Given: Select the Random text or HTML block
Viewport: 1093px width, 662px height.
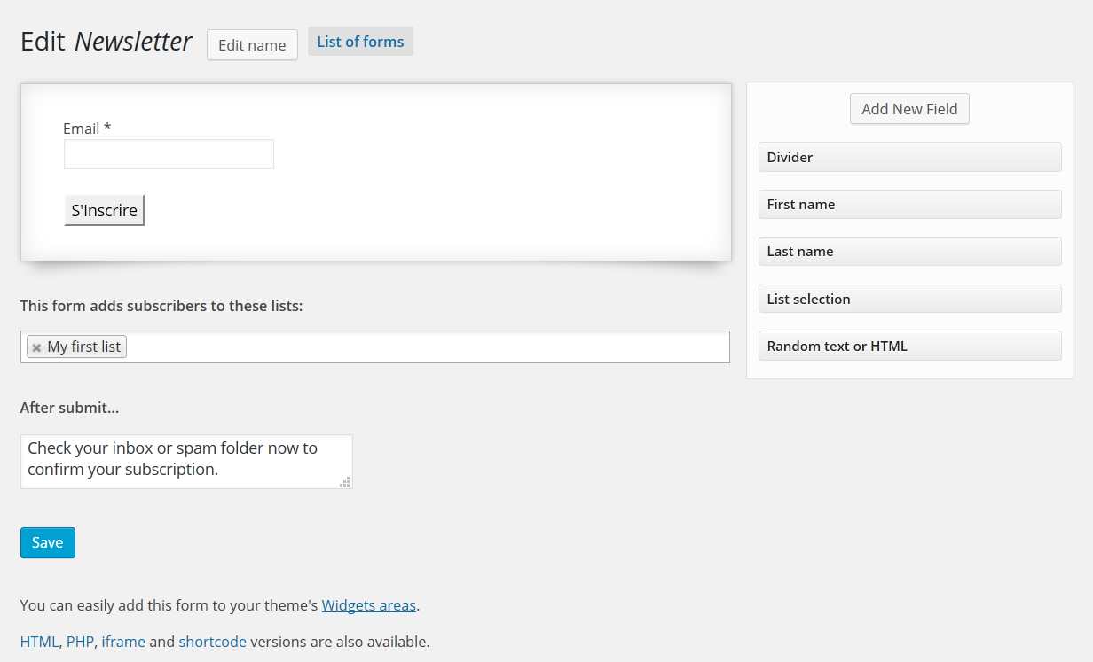Looking at the screenshot, I should (x=910, y=346).
